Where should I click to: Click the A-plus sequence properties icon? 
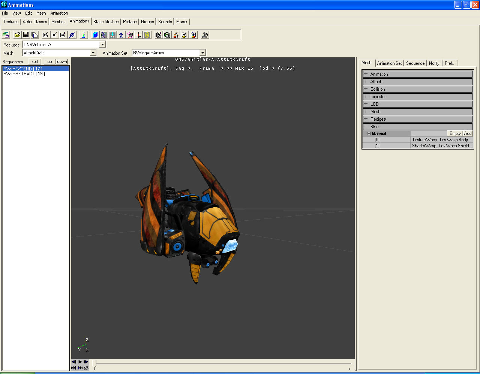63,35
